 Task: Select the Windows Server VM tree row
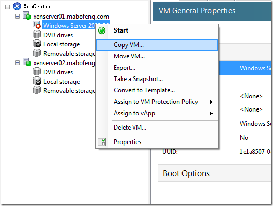(69, 25)
